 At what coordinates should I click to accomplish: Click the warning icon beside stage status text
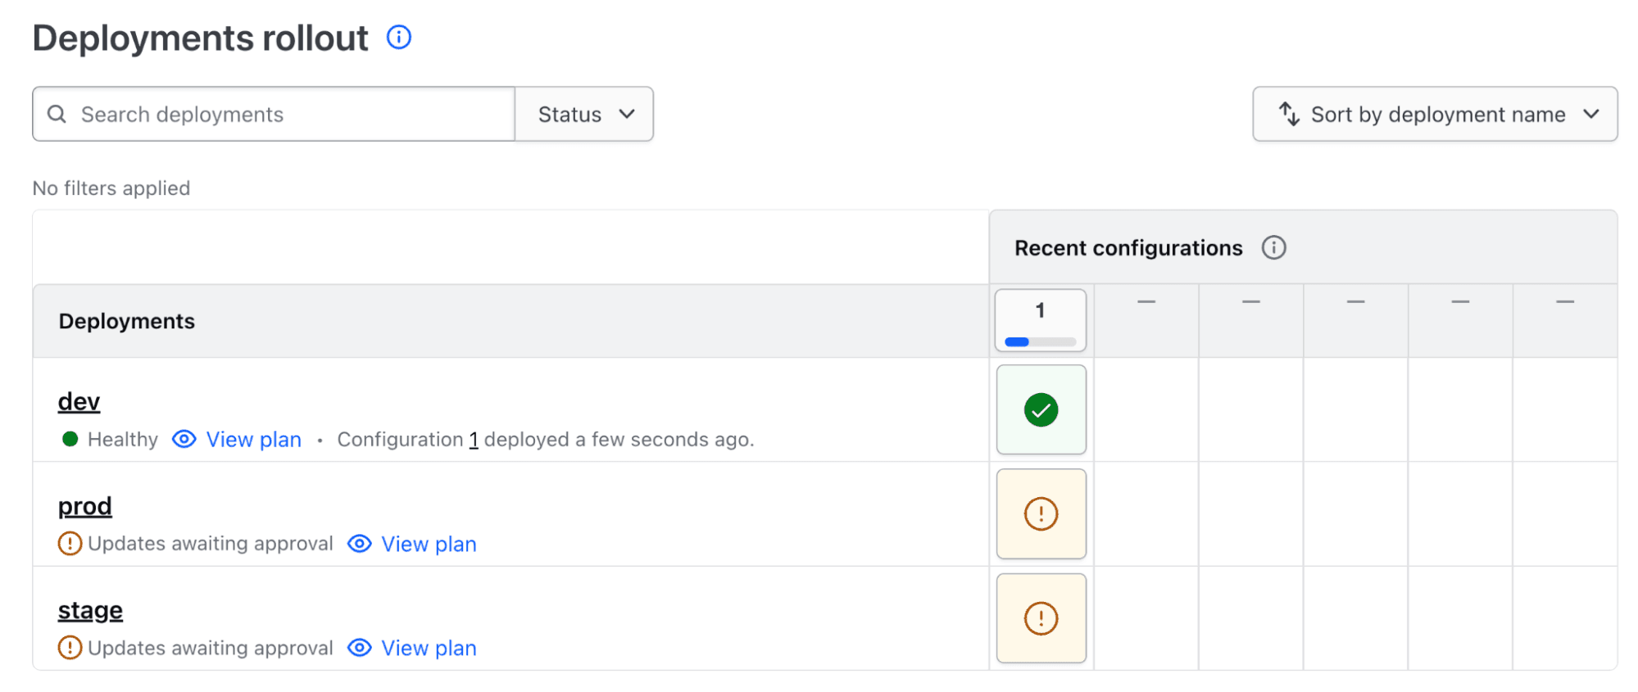click(x=70, y=648)
